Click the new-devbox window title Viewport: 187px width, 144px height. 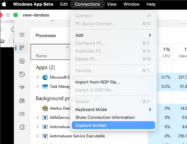pos(36,15)
